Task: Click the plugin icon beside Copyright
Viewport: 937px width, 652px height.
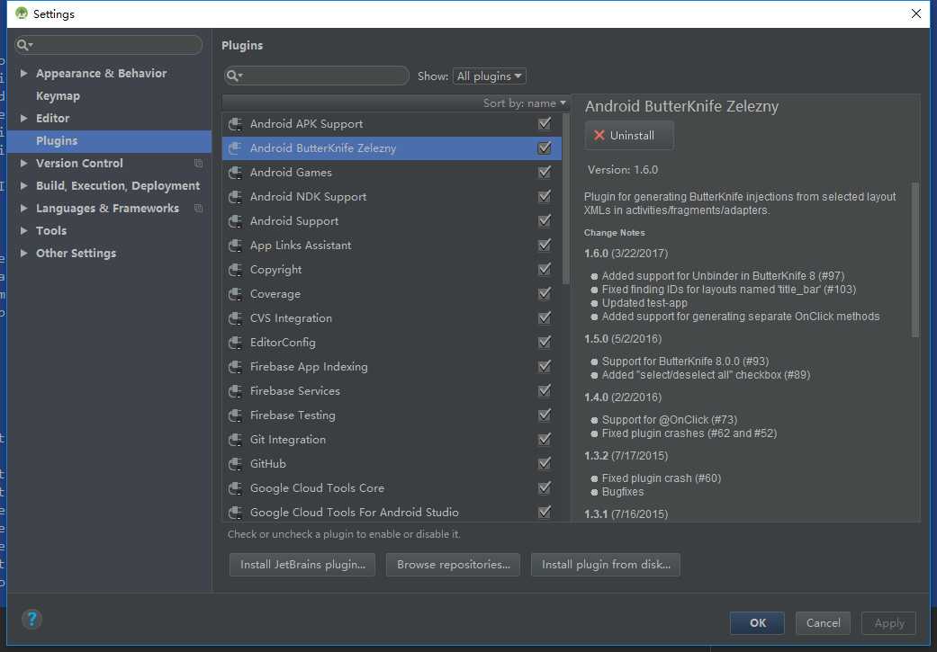Action: tap(235, 270)
